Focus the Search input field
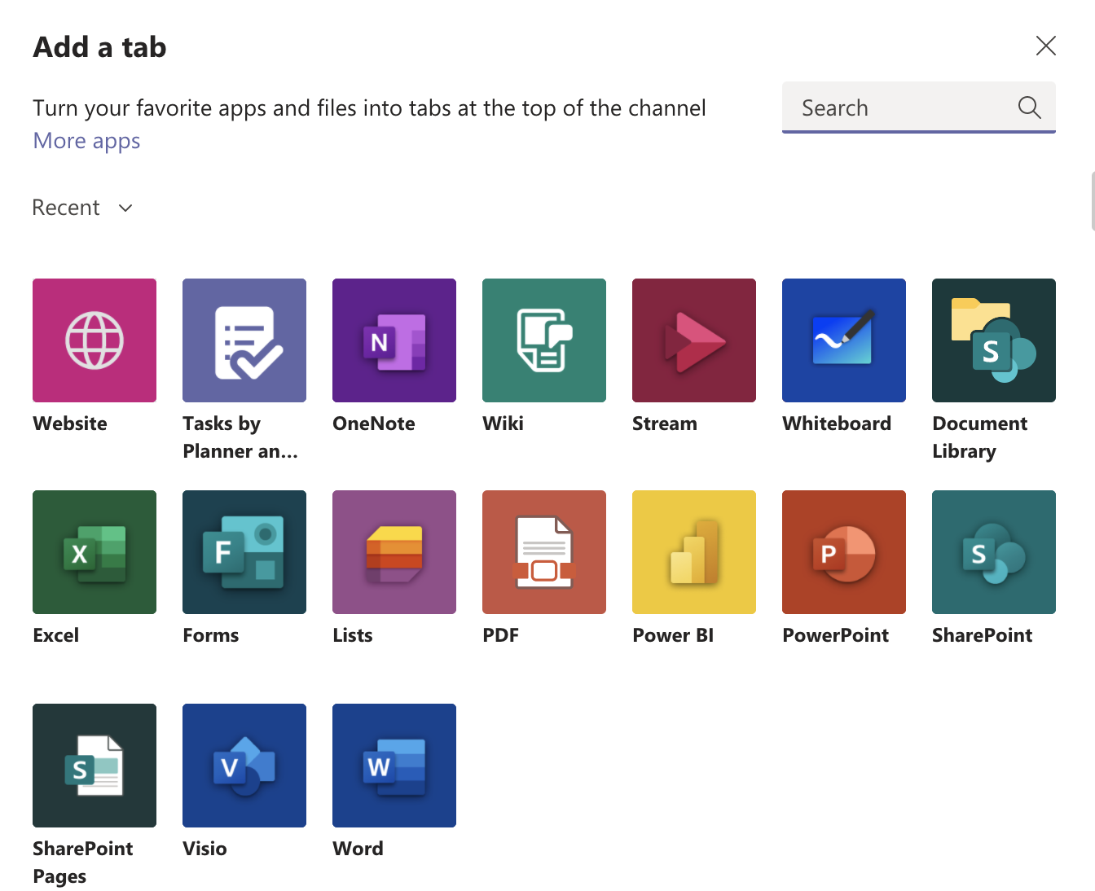 point(919,108)
